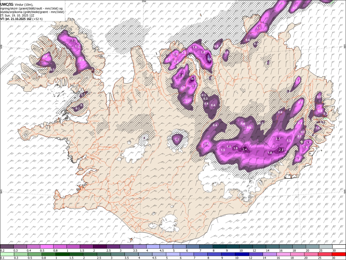Click the precipitation value '2.6' on the map
The image size is (346, 260).
click(x=181, y=75)
